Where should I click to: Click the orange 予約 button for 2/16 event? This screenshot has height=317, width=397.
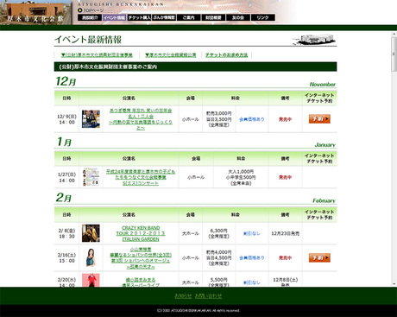click(319, 257)
